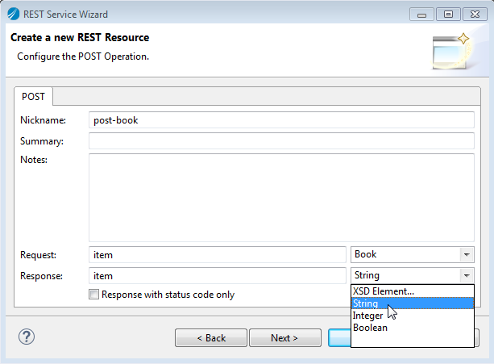
Task: Click the help question mark icon
Action: 27,337
